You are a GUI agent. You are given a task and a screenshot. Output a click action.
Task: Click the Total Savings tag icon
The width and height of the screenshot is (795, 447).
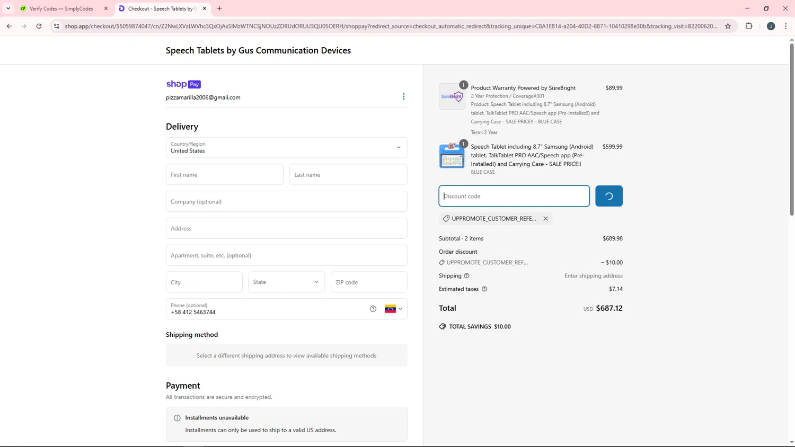tap(443, 327)
